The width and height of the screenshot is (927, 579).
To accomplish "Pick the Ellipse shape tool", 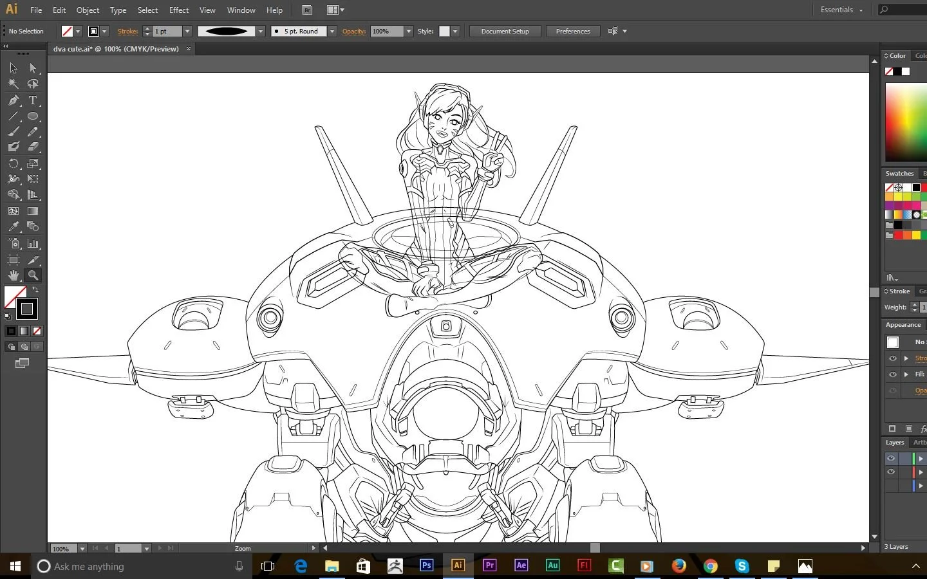I will click(33, 116).
